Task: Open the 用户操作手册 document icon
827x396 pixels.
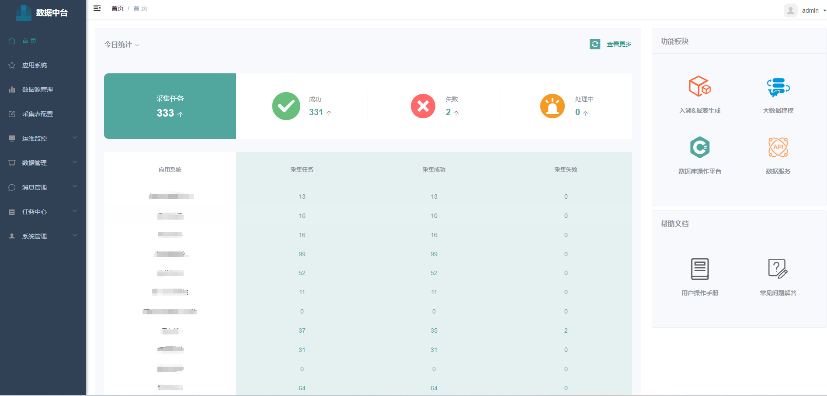Action: 699,269
